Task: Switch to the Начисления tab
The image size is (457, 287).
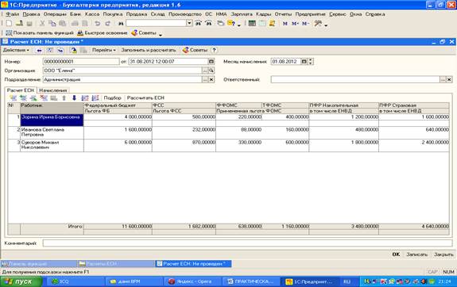Action: 53,90
